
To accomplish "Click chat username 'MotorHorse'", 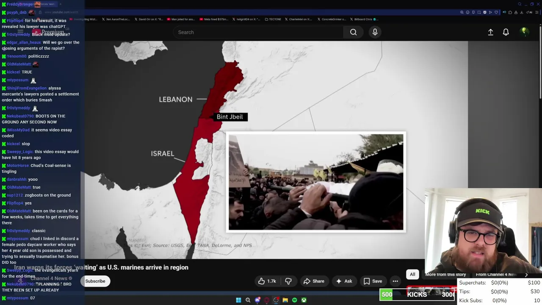I will pos(18,166).
